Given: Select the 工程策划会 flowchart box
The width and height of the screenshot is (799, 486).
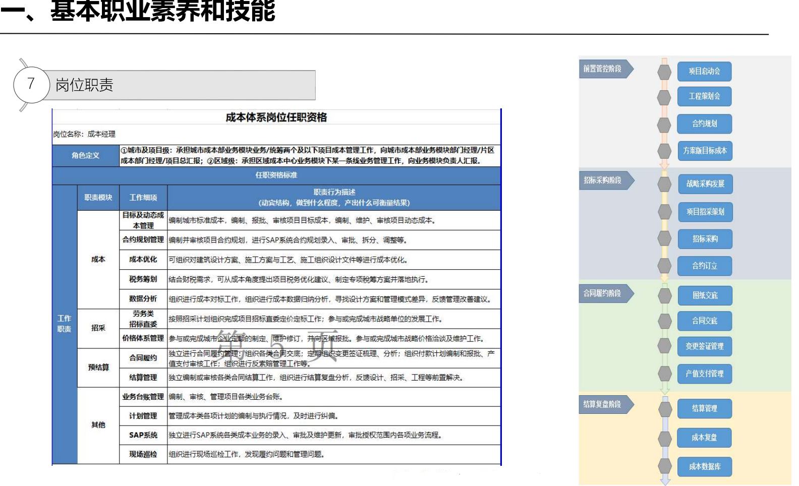Looking at the screenshot, I should [704, 96].
